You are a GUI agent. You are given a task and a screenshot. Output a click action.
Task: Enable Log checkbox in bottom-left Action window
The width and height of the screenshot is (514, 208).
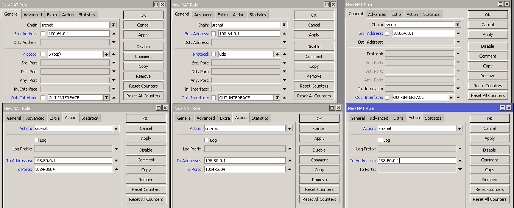point(36,140)
